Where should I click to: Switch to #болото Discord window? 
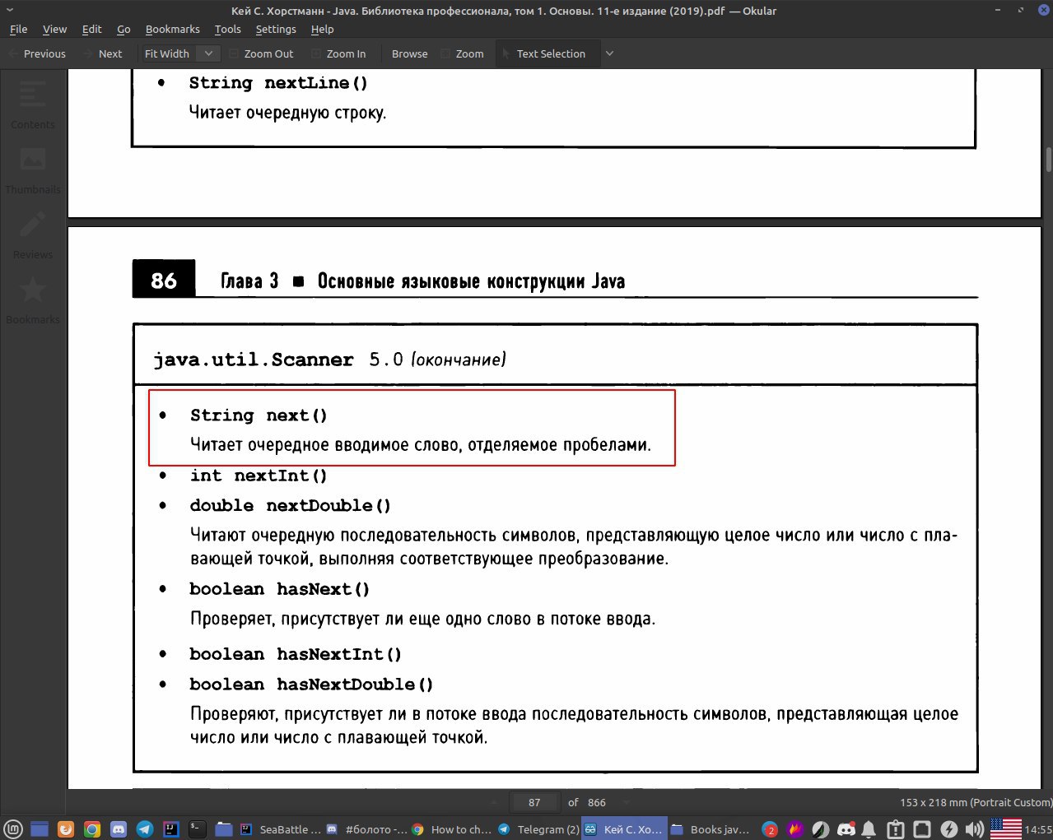366,829
